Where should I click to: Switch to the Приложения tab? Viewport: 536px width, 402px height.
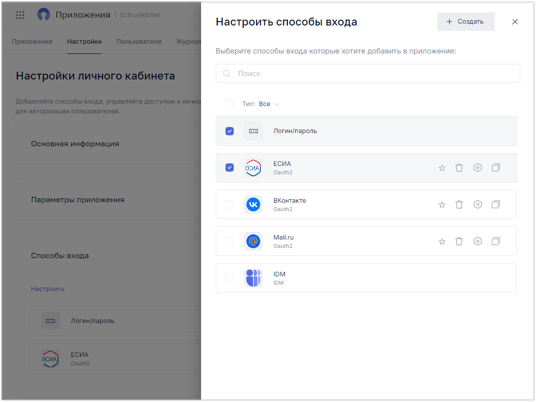(x=32, y=41)
